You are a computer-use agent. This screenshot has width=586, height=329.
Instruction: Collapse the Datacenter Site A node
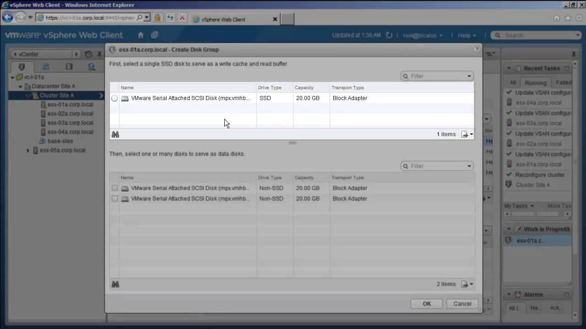tap(20, 86)
